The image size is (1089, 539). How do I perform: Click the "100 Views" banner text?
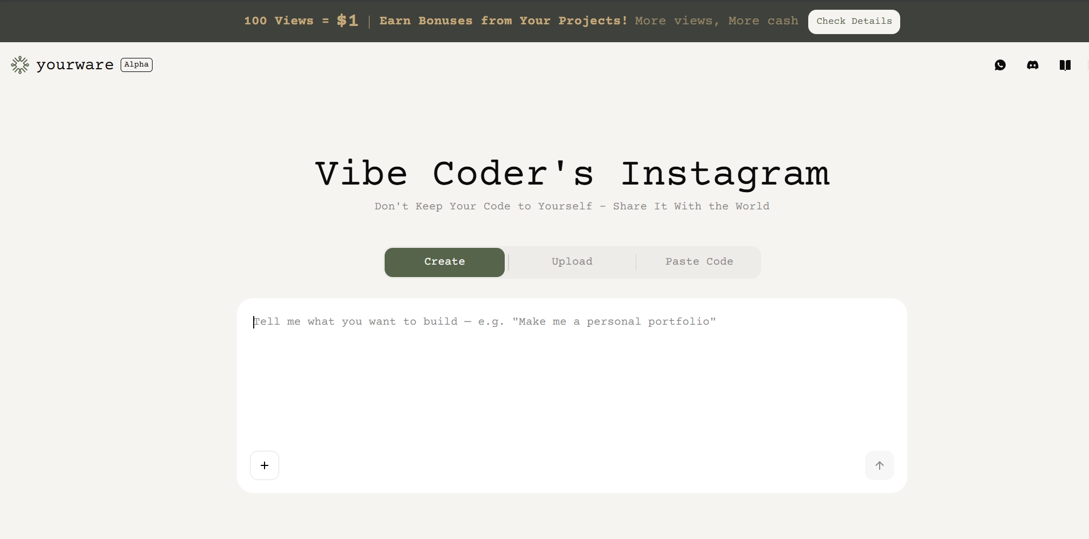pyautogui.click(x=278, y=21)
